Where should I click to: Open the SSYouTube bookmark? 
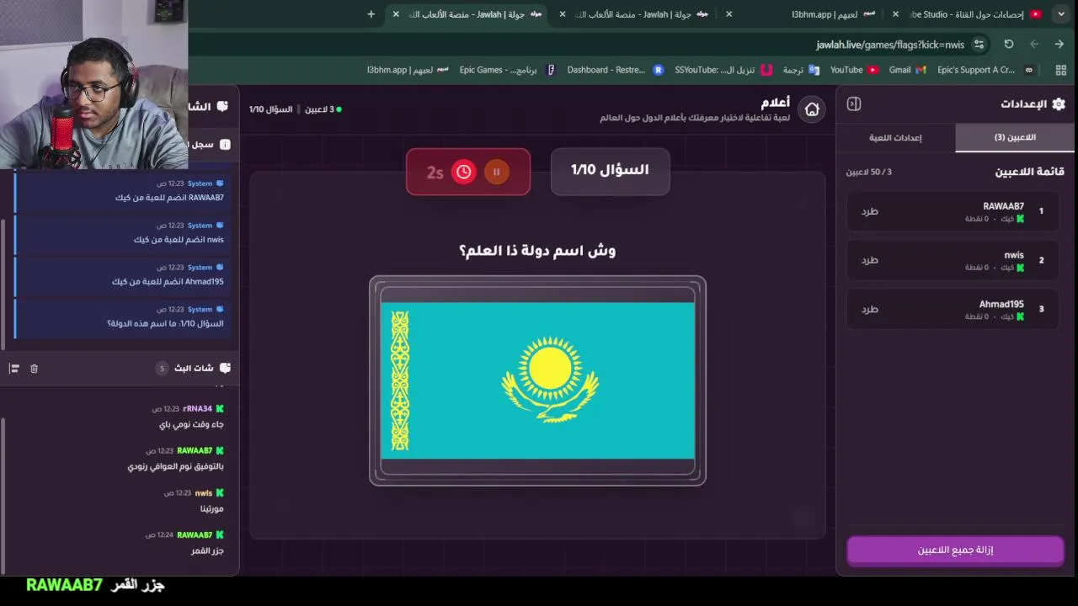[724, 70]
